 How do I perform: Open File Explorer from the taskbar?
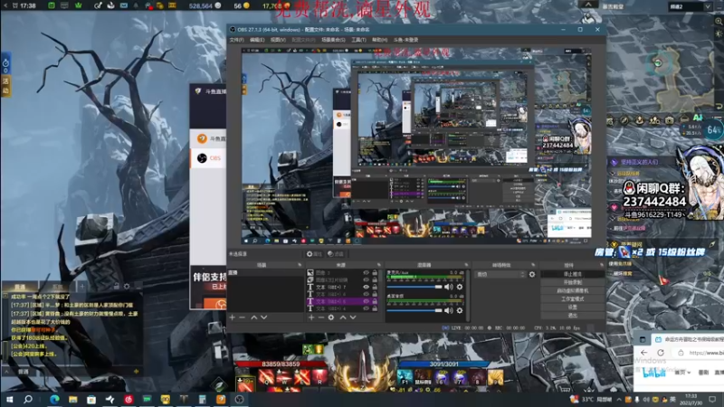click(73, 399)
